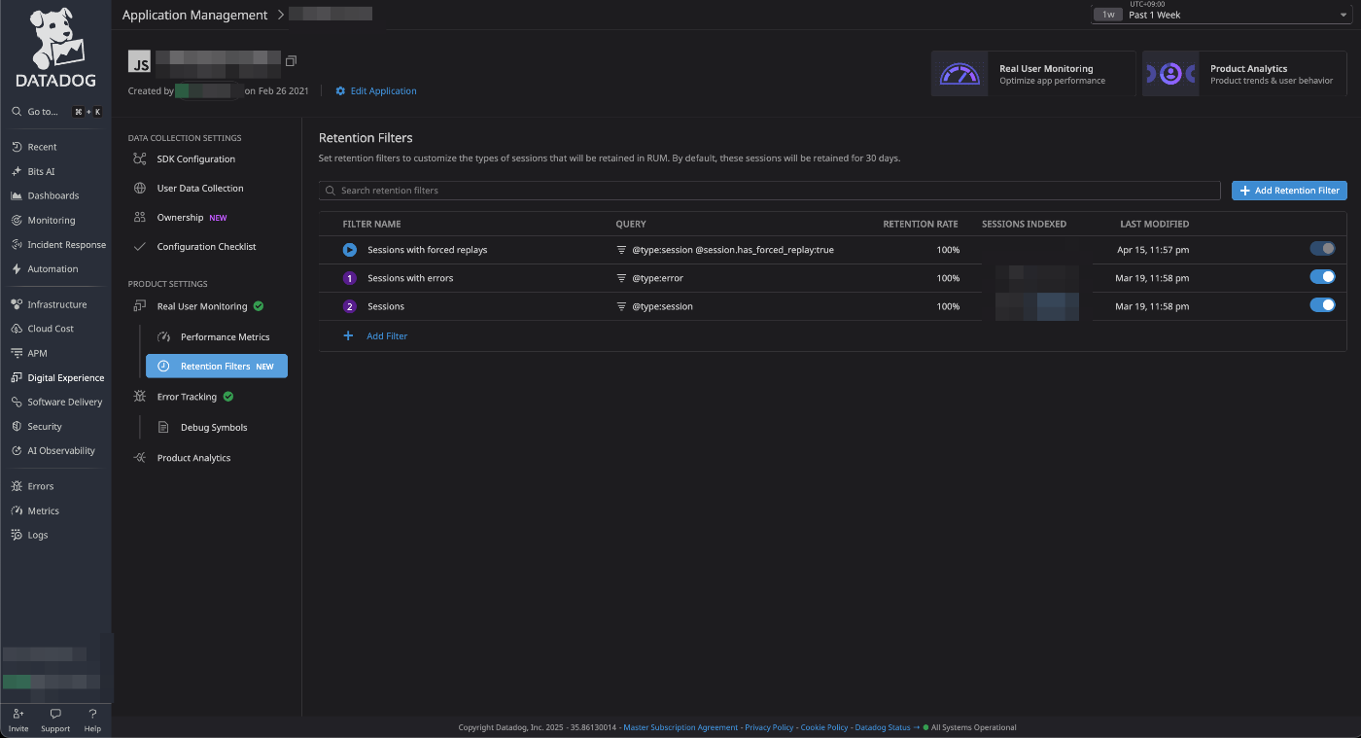Click the Retention Rate column header
This screenshot has height=738, width=1361.
point(921,225)
